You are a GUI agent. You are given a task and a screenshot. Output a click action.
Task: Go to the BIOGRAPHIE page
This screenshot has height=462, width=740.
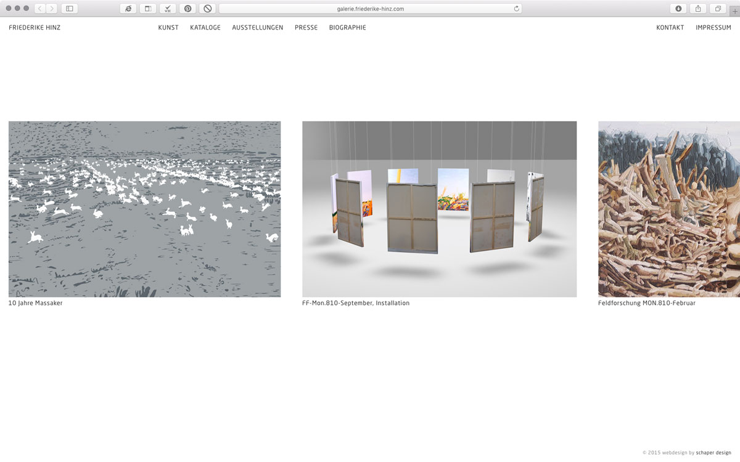tap(347, 28)
